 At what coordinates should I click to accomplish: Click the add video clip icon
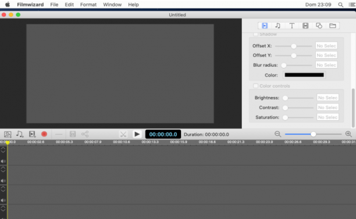32,134
